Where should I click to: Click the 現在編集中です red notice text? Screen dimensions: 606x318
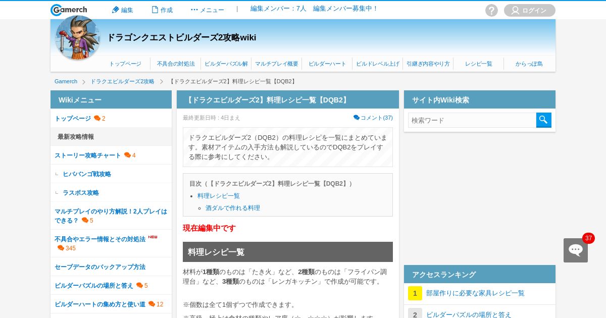(209, 228)
